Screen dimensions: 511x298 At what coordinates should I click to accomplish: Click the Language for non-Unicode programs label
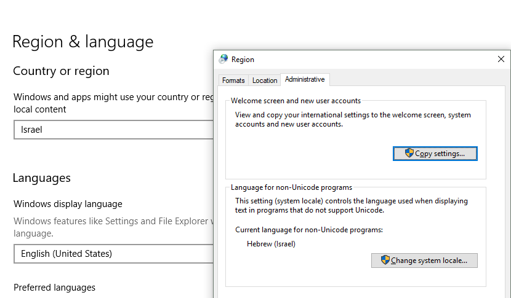pos(291,187)
